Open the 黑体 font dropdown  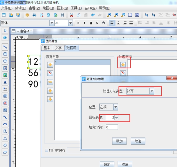click(x=52, y=23)
